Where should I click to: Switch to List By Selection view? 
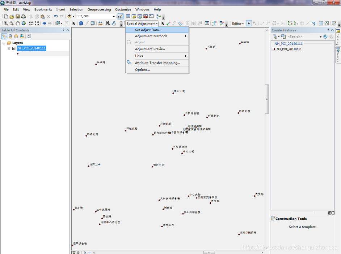click(22, 36)
